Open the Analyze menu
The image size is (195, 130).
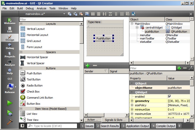41,8
